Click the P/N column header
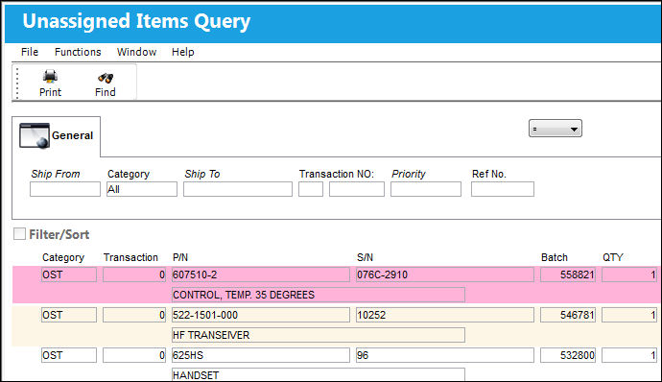This screenshot has width=662, height=382. tap(180, 257)
